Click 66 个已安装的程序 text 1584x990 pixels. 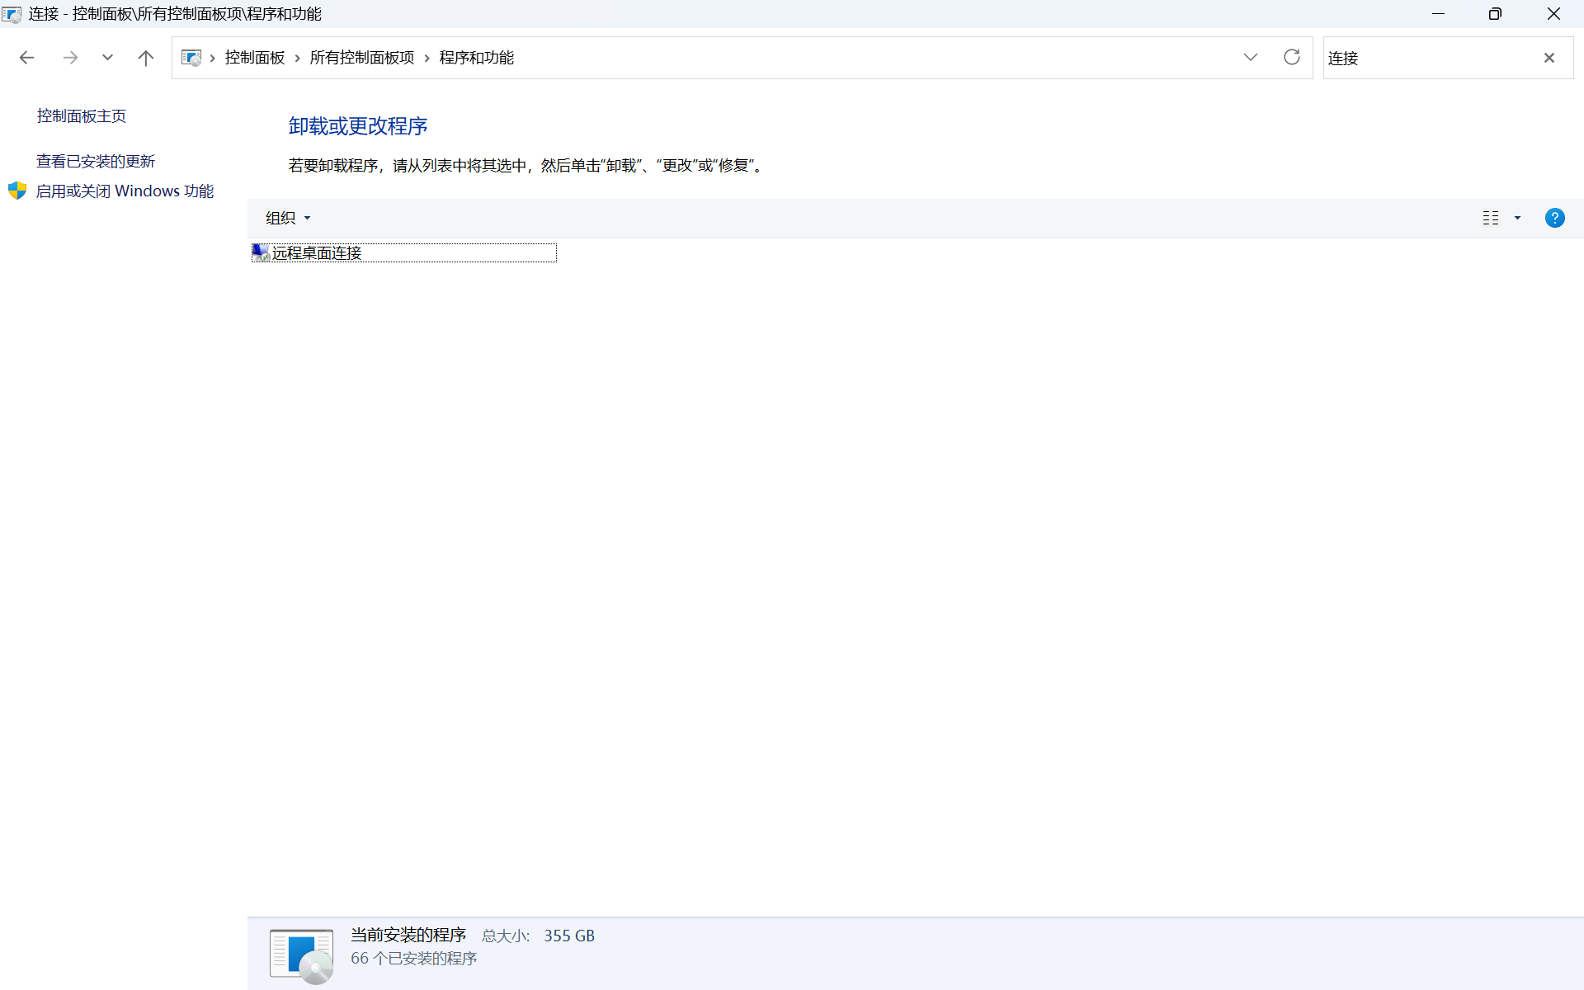pos(414,959)
